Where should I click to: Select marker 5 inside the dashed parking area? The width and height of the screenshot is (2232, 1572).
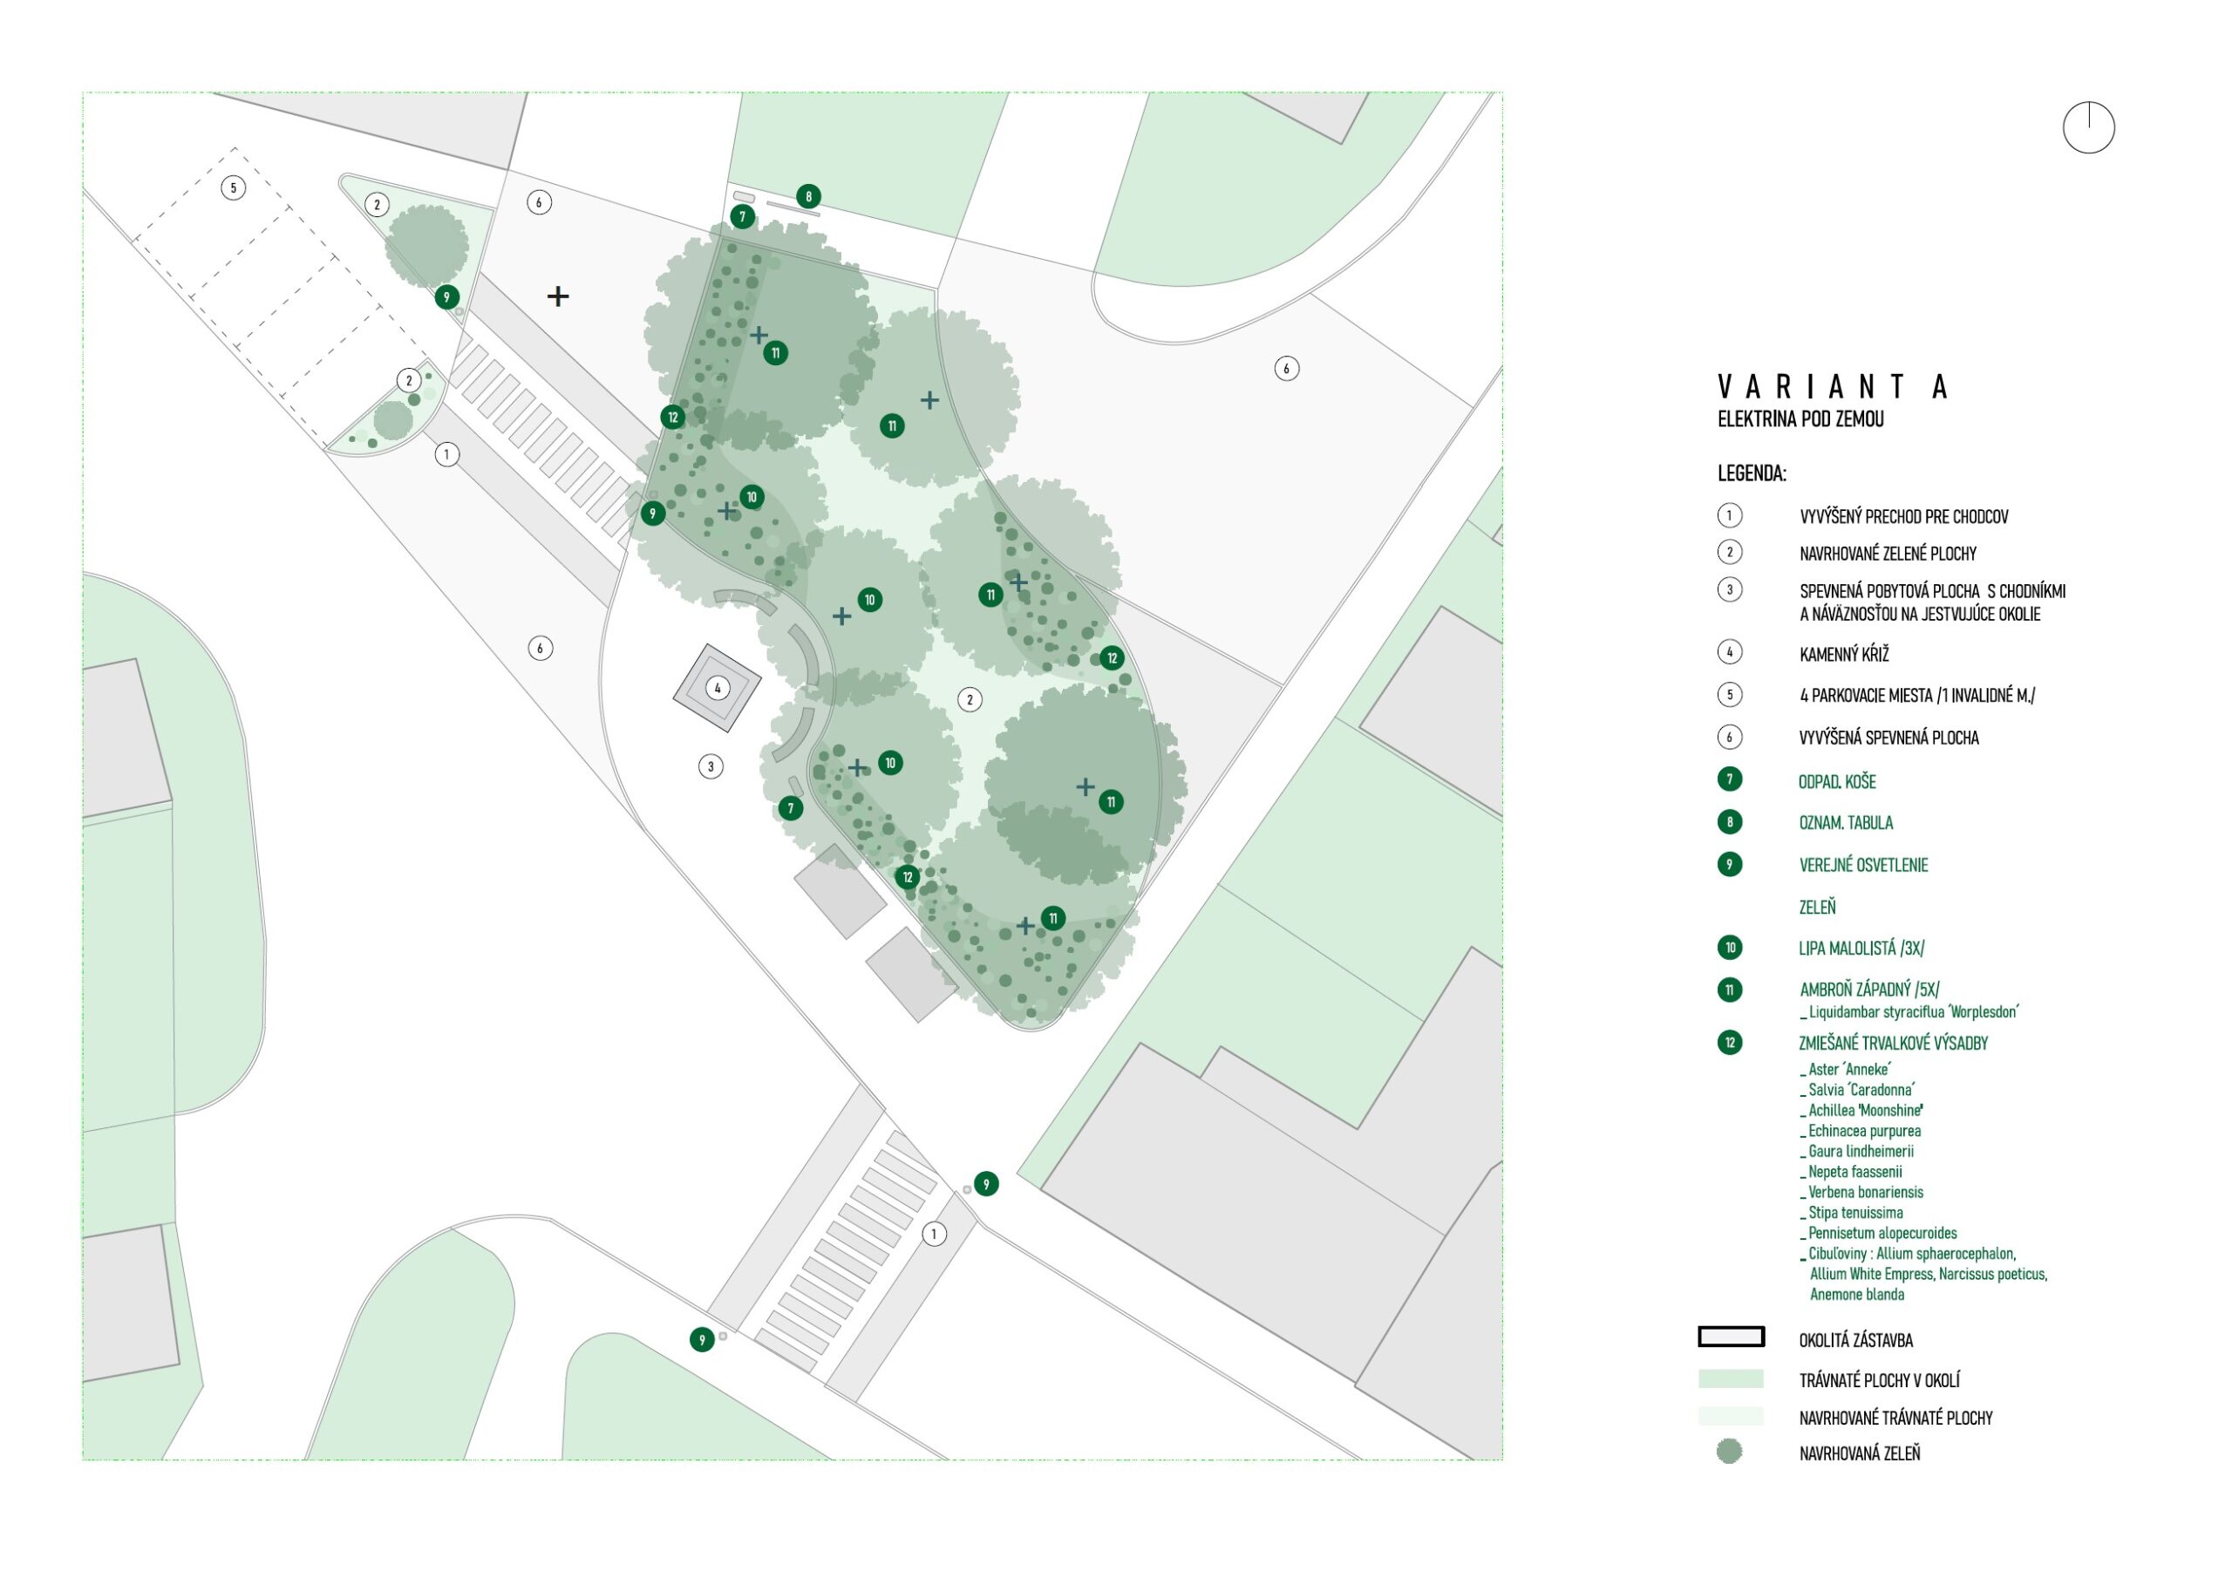click(x=234, y=187)
